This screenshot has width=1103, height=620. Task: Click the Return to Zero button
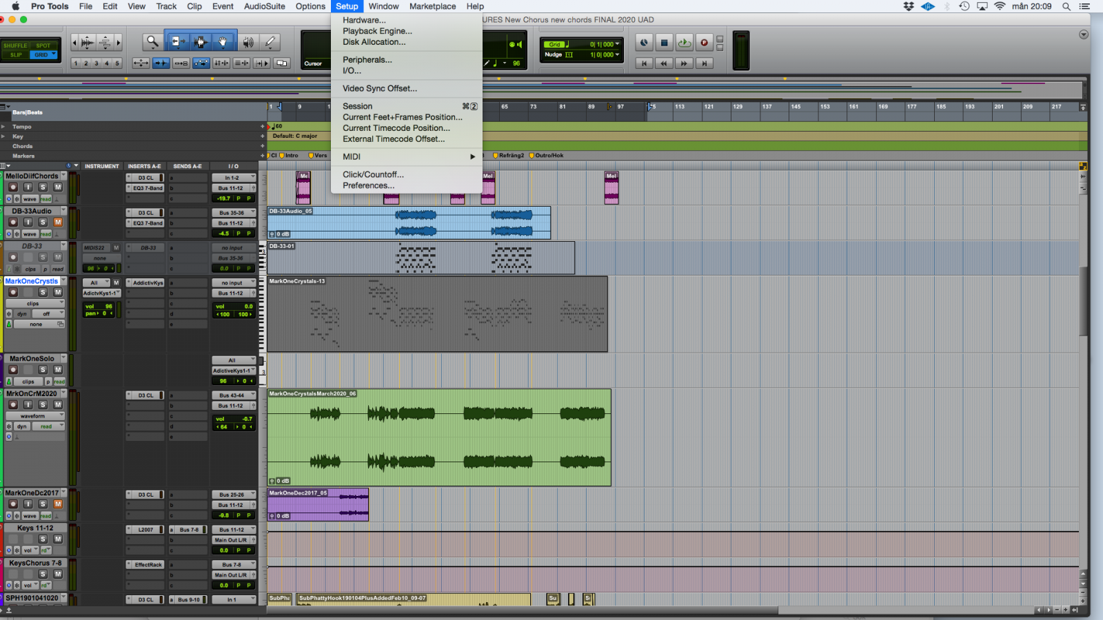coord(644,63)
